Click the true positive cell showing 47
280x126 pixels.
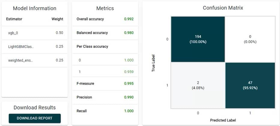point(250,85)
